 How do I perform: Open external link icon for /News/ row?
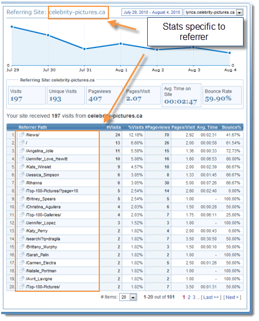point(22,135)
